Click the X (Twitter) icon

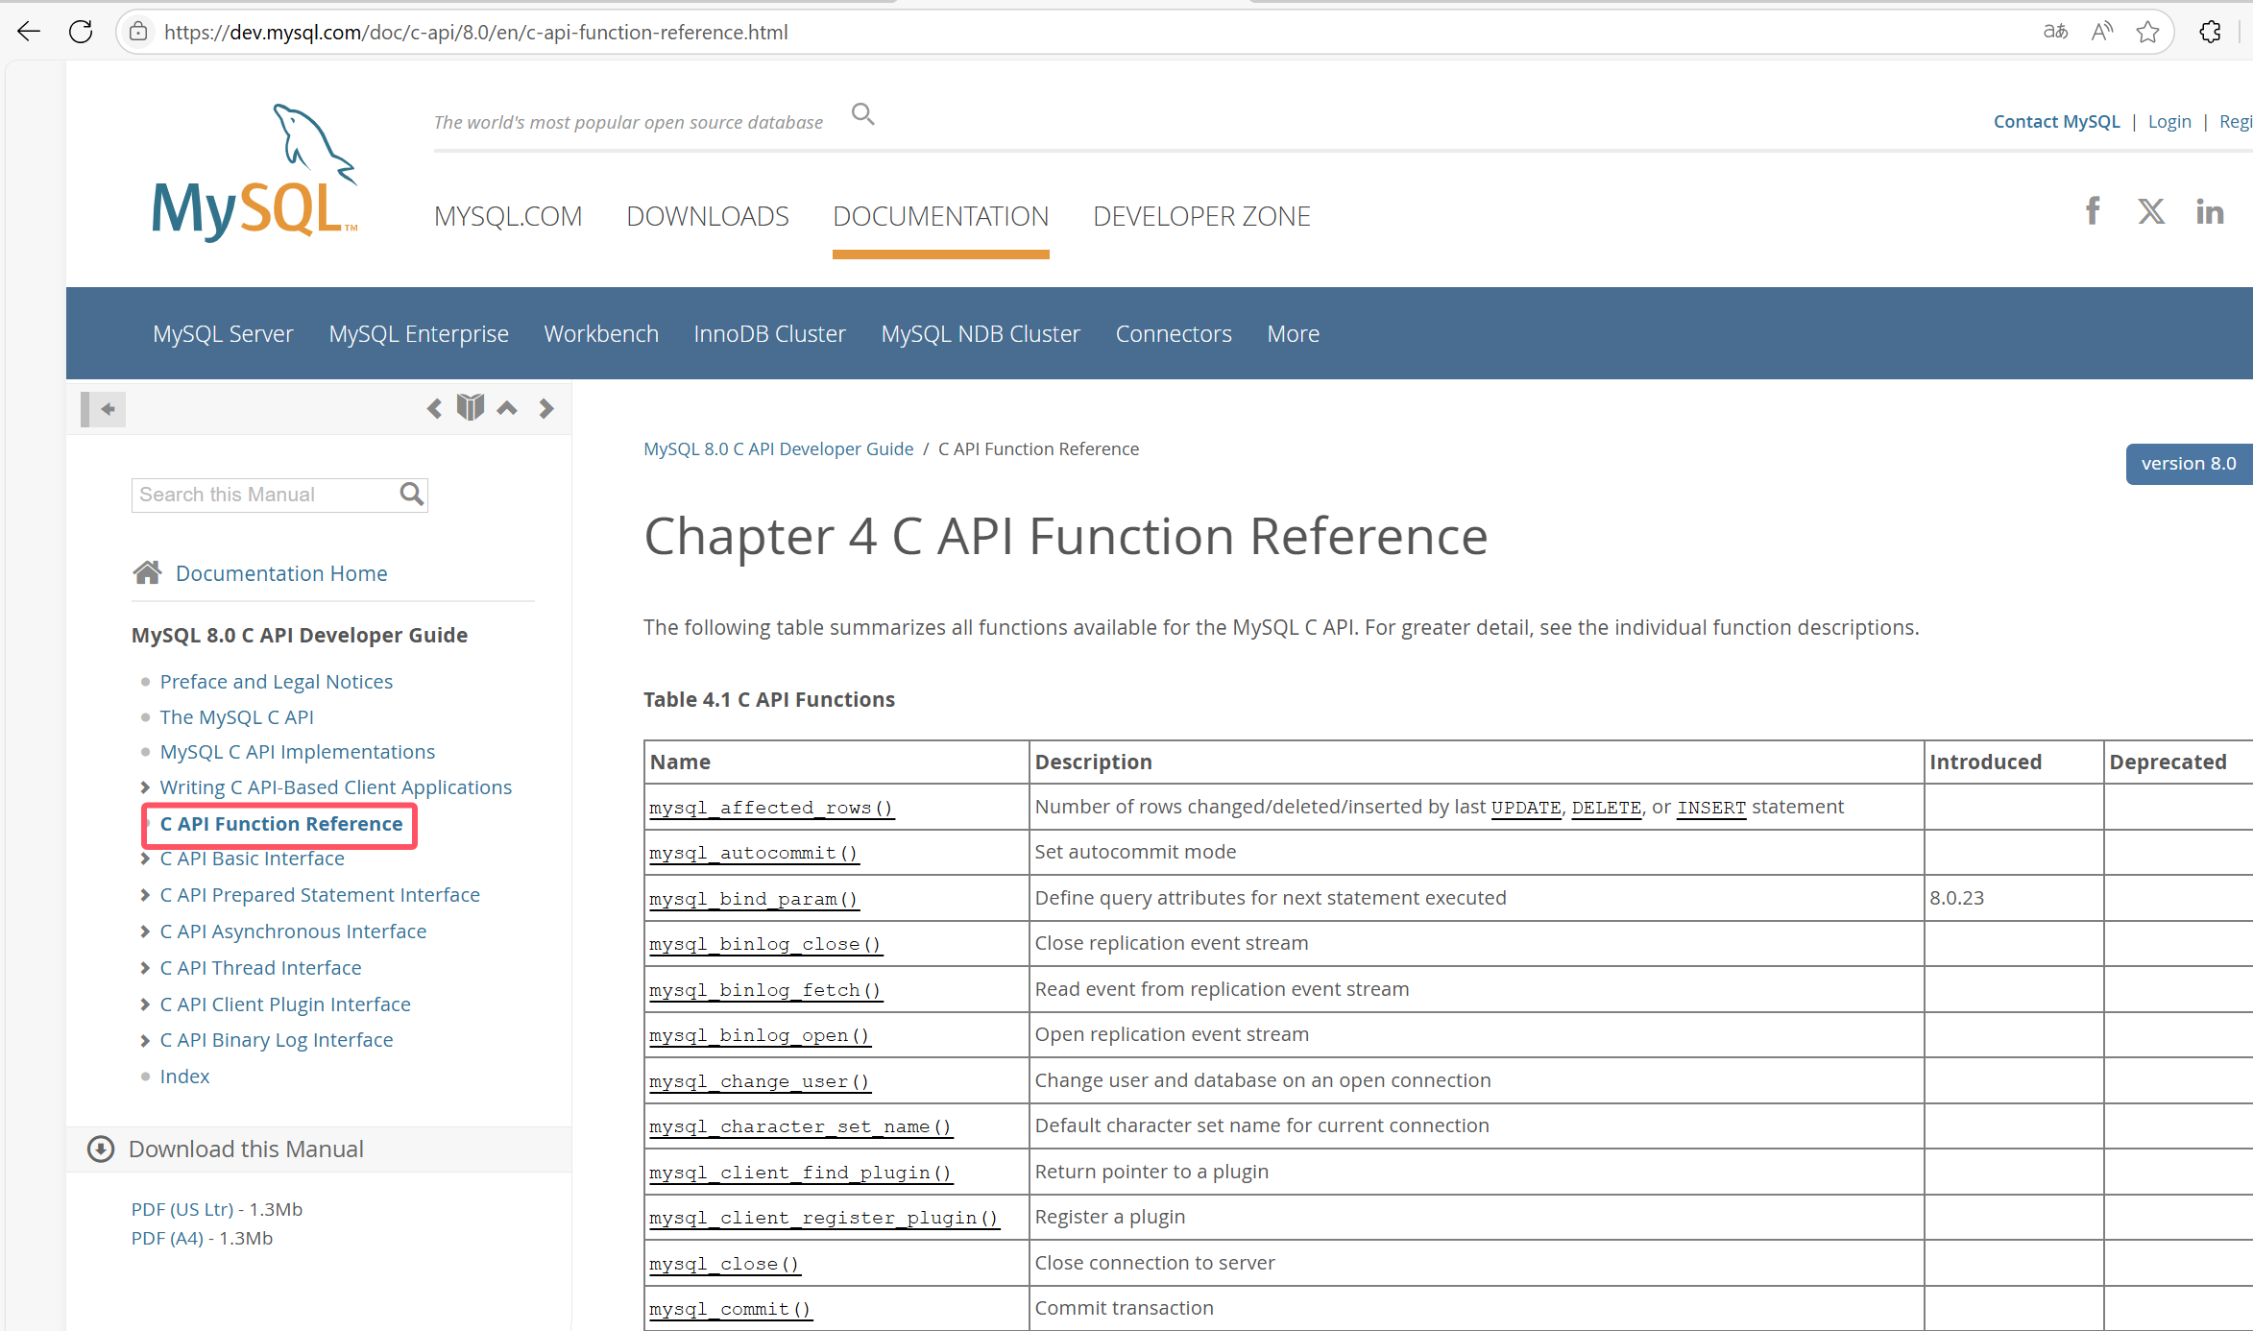(x=2151, y=211)
